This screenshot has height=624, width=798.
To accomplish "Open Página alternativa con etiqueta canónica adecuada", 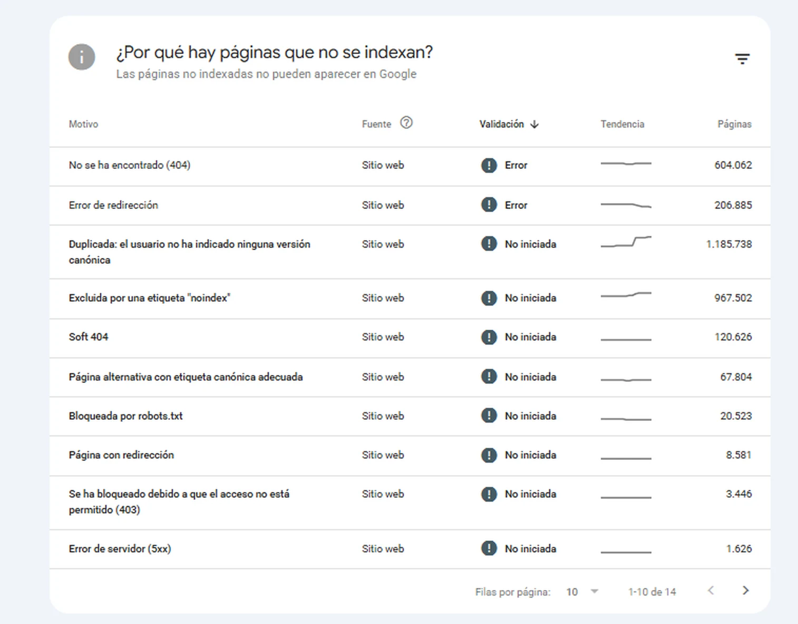I will (186, 377).
